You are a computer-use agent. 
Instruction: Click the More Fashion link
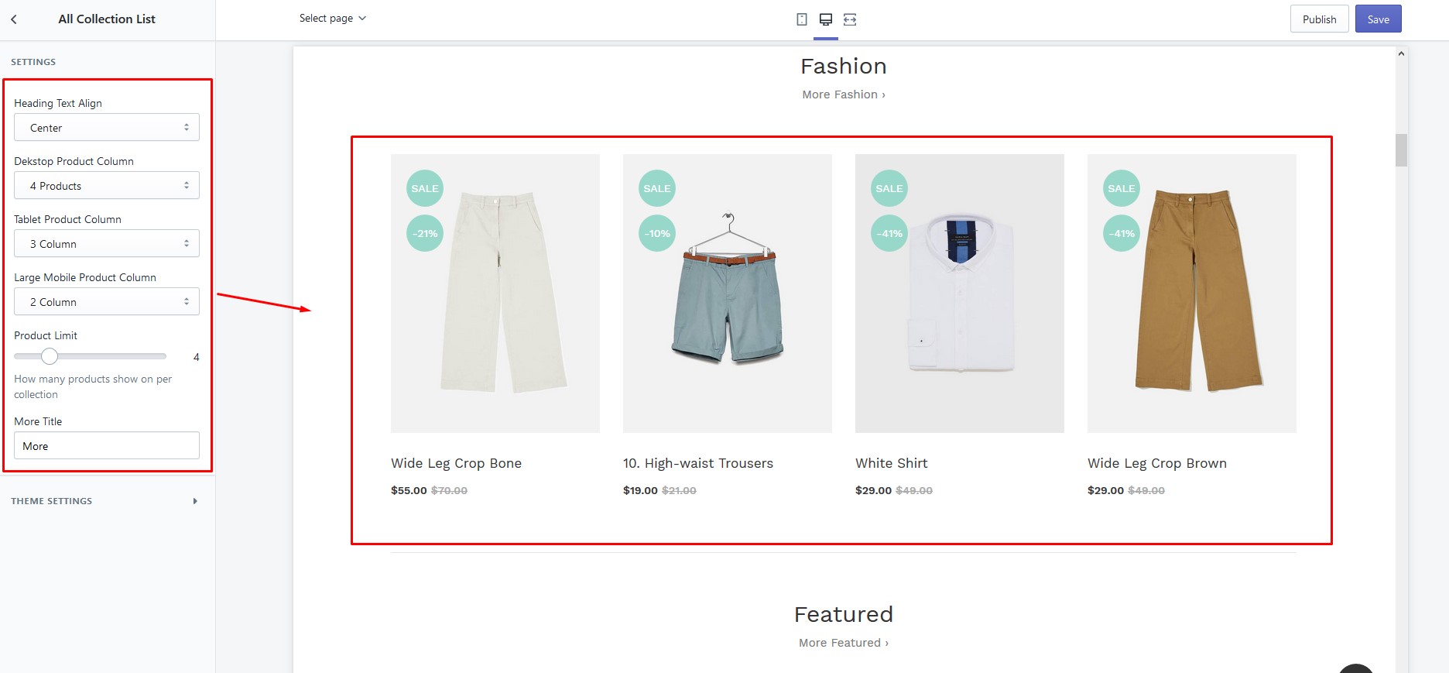[x=843, y=94]
